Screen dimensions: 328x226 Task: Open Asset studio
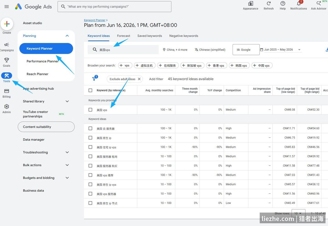33,23
